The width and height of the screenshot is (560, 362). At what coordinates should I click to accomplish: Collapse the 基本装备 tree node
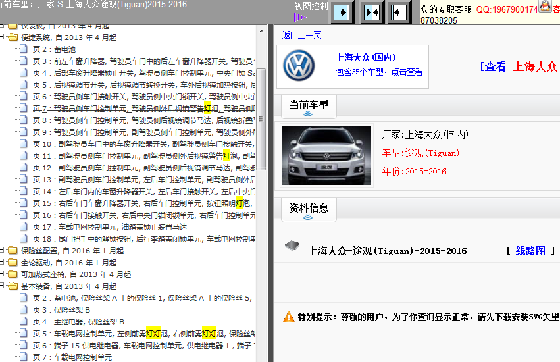(1, 286)
